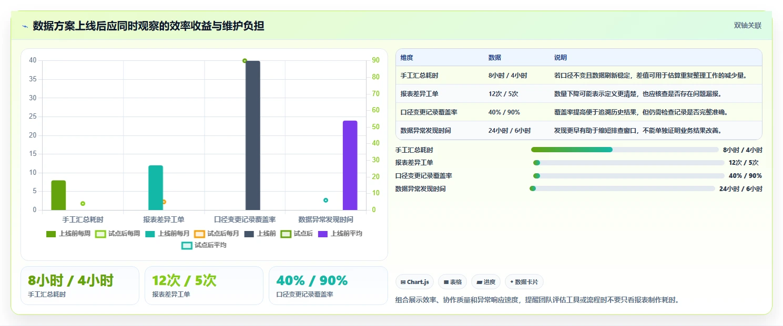
Task: Toggle the 试点后每月 legend entry
Action: pos(216,234)
